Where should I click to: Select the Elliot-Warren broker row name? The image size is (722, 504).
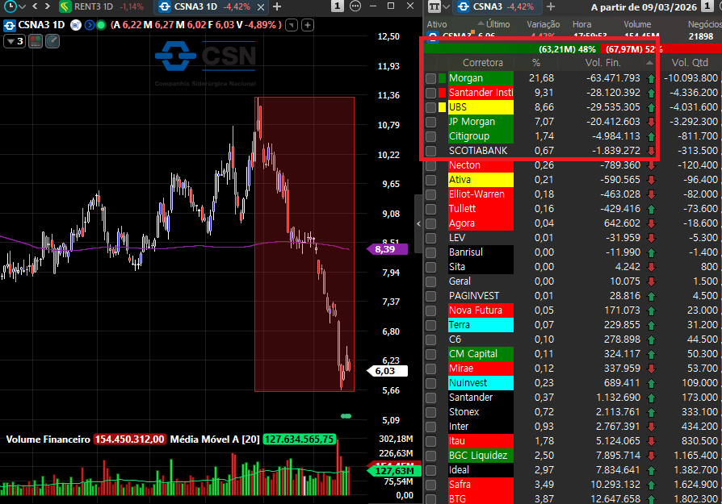[476, 194]
